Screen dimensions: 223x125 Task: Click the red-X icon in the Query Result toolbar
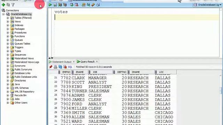point(65,67)
